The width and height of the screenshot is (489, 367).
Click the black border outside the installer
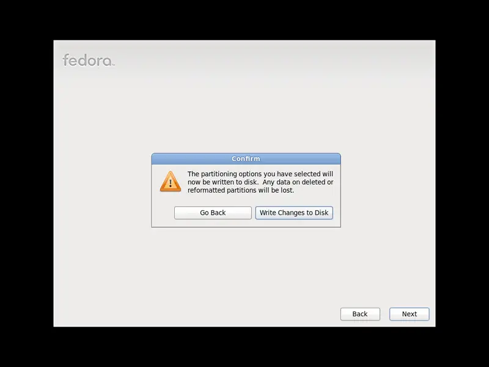click(244, 19)
